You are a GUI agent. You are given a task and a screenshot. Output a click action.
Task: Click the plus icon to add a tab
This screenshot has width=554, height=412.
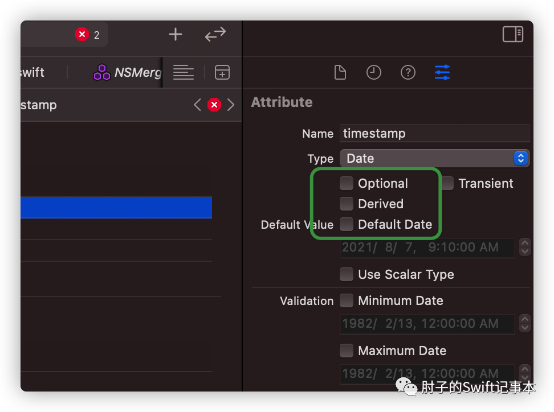175,34
